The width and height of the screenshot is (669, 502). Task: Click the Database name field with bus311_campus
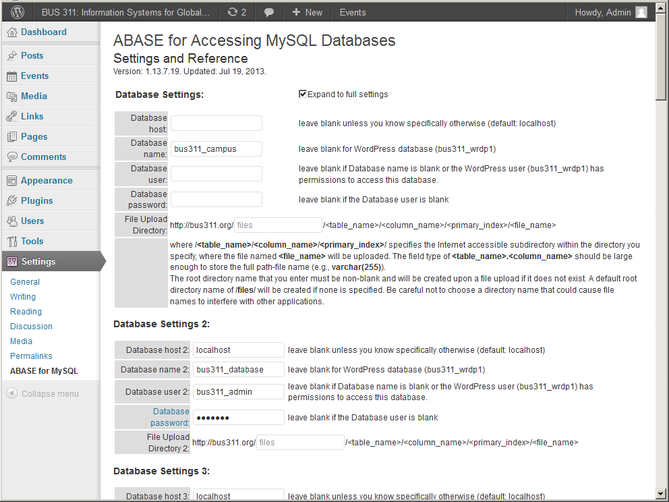pos(216,149)
